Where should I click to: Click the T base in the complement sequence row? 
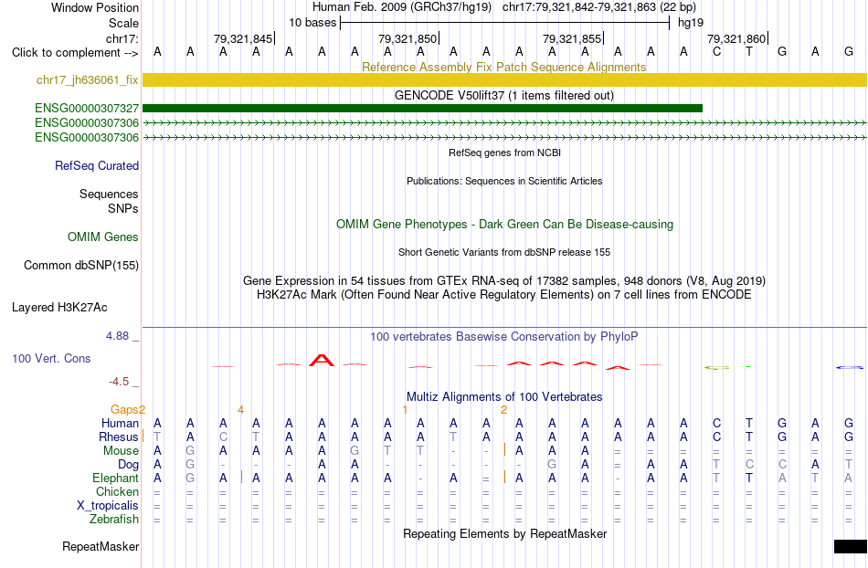pyautogui.click(x=749, y=52)
